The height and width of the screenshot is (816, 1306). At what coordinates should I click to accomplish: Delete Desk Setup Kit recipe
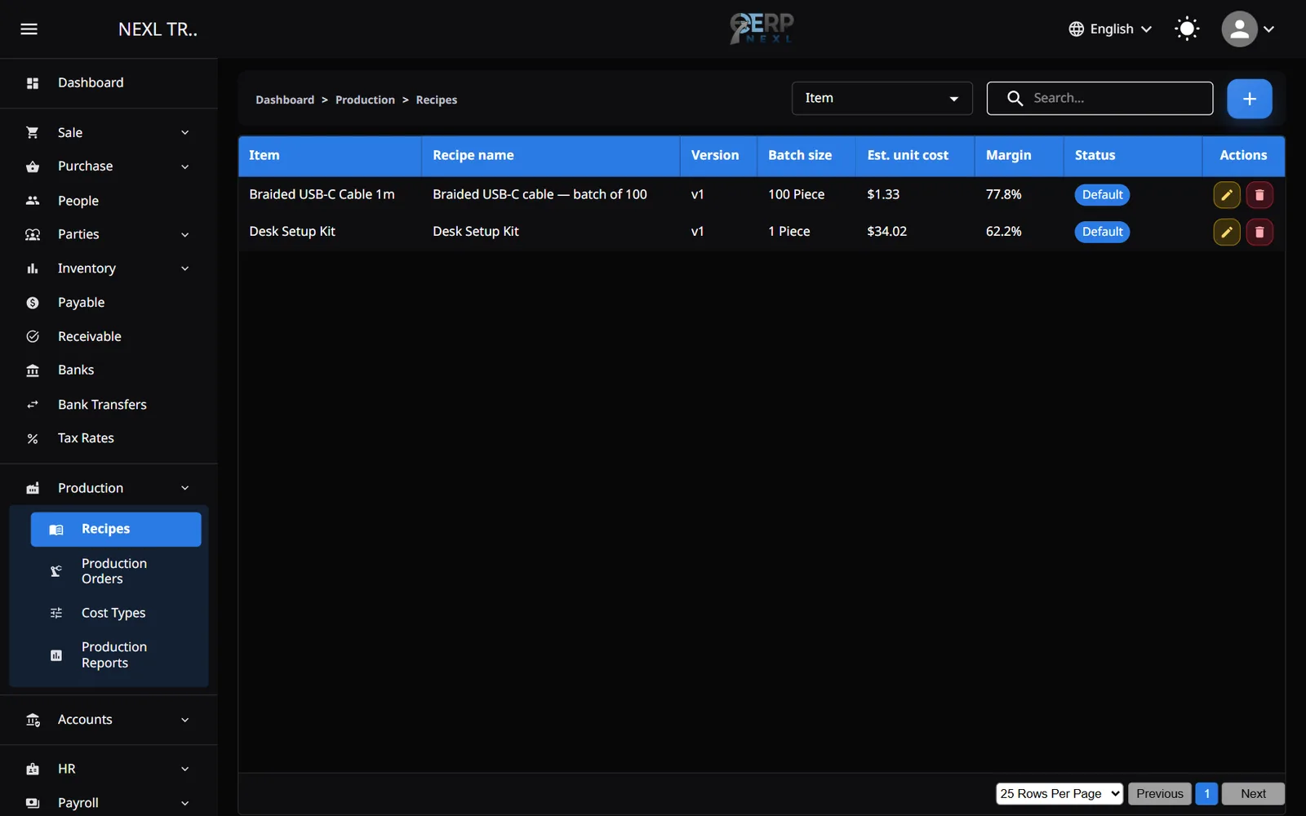(1259, 232)
